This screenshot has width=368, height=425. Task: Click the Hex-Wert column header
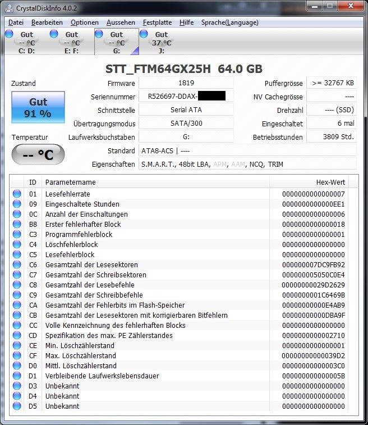coord(309,182)
